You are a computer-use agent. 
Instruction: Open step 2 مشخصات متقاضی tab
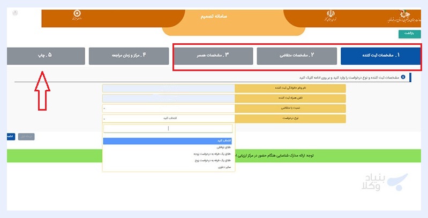[x=297, y=56]
